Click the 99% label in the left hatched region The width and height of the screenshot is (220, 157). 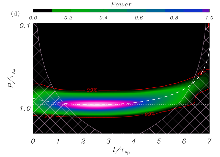coord(49,116)
